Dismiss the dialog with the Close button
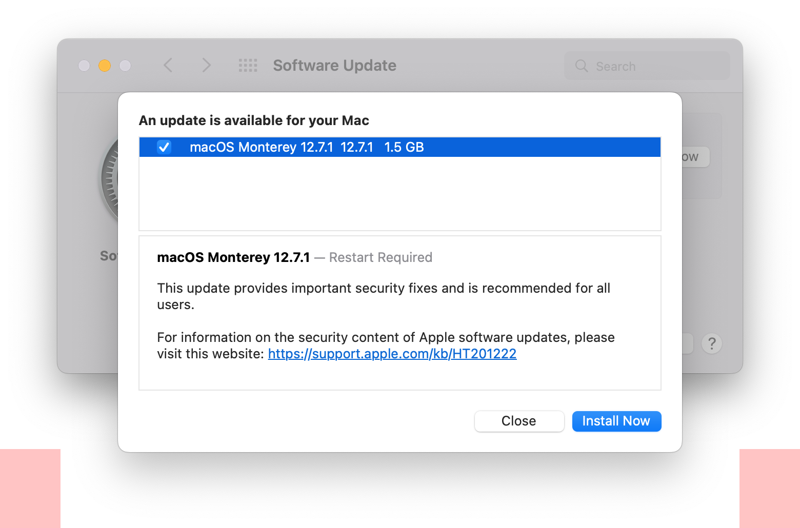This screenshot has height=528, width=800. (519, 421)
